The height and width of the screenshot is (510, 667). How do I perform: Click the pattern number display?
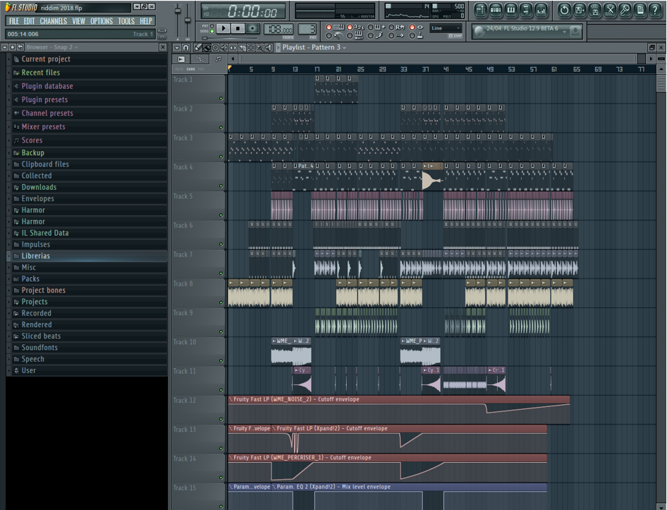pos(307,29)
